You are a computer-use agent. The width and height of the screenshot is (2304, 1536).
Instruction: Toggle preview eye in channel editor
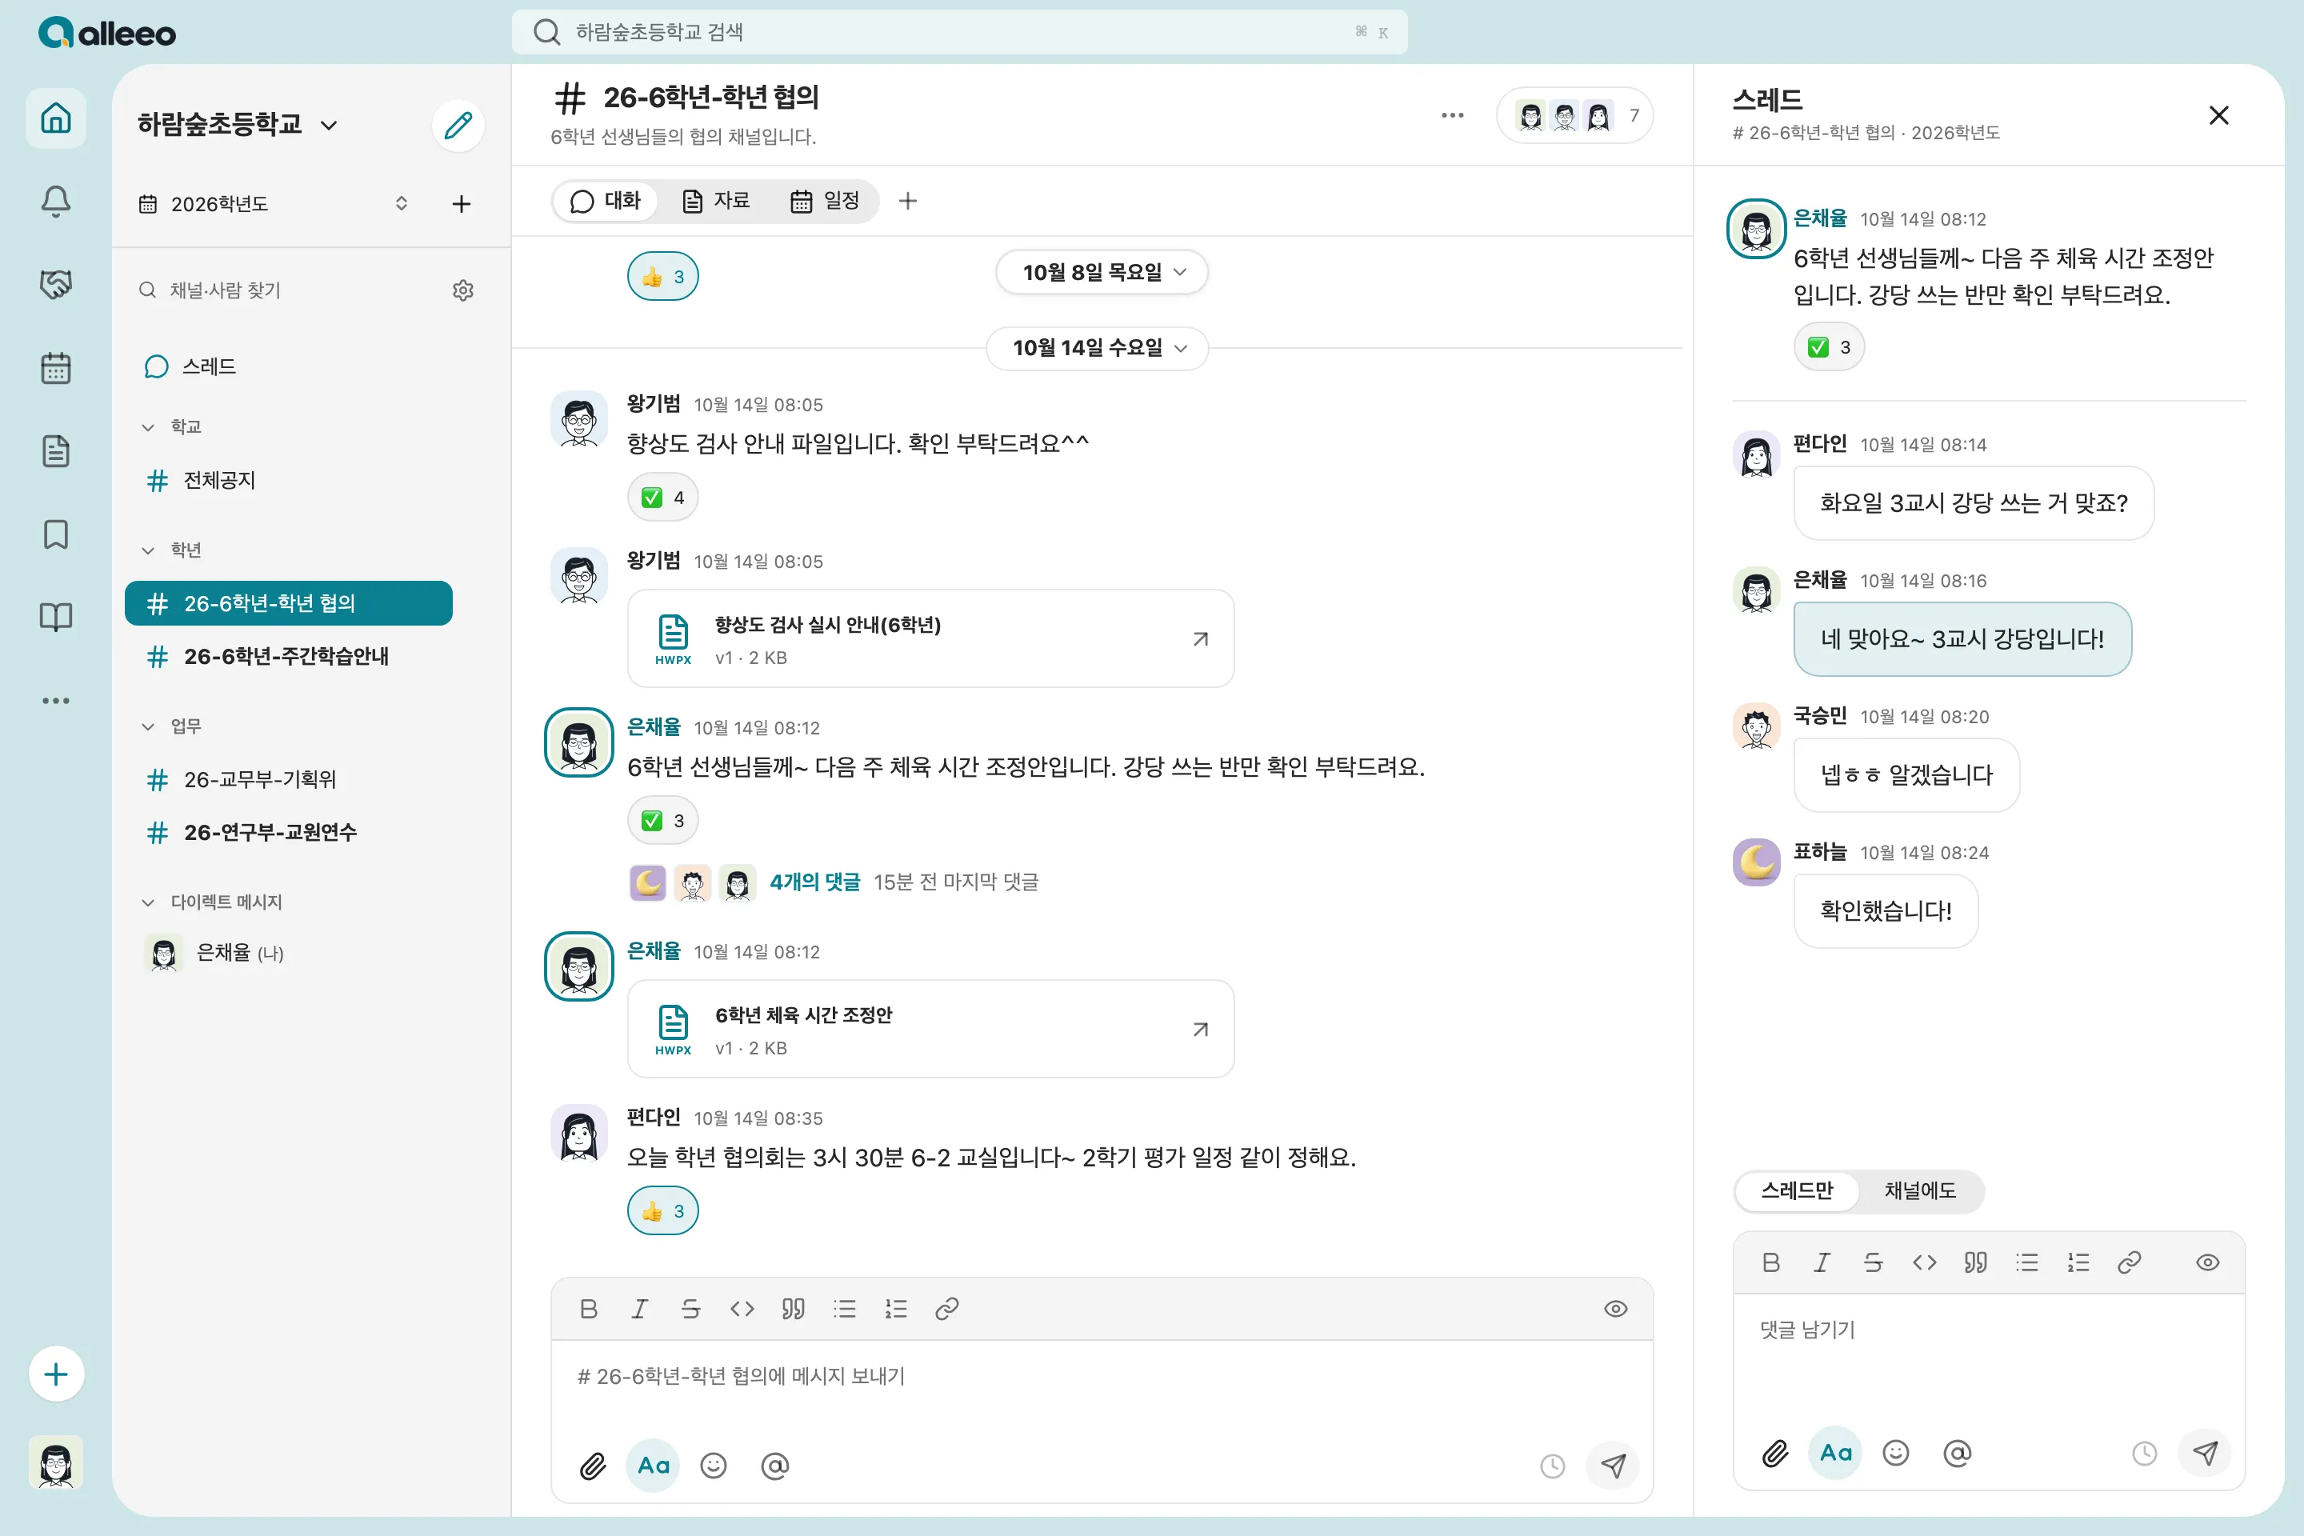click(x=1615, y=1309)
